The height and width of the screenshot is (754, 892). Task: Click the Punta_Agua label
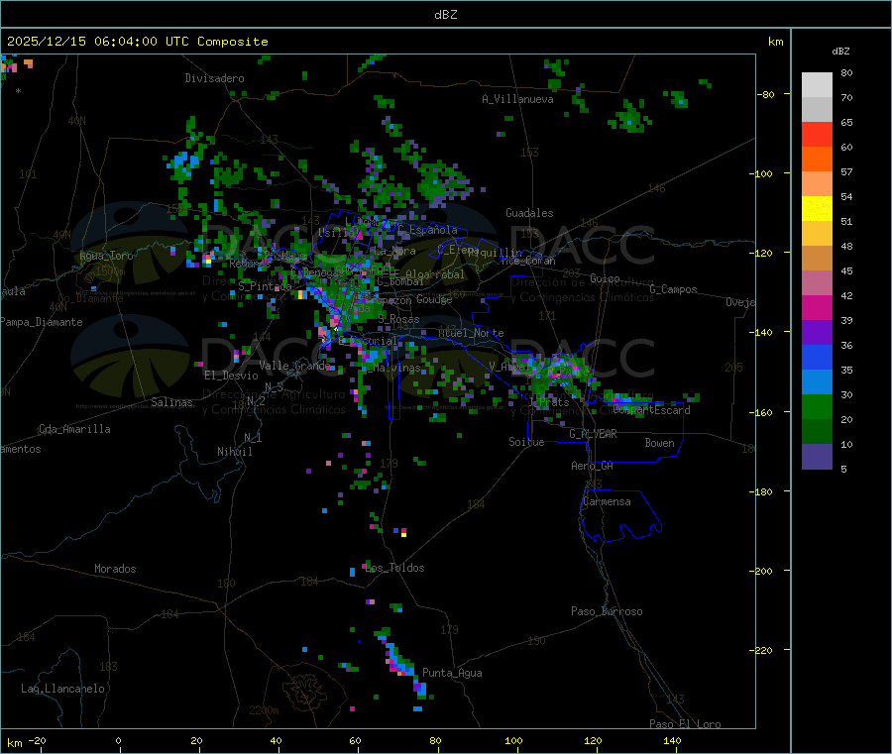[x=452, y=673]
